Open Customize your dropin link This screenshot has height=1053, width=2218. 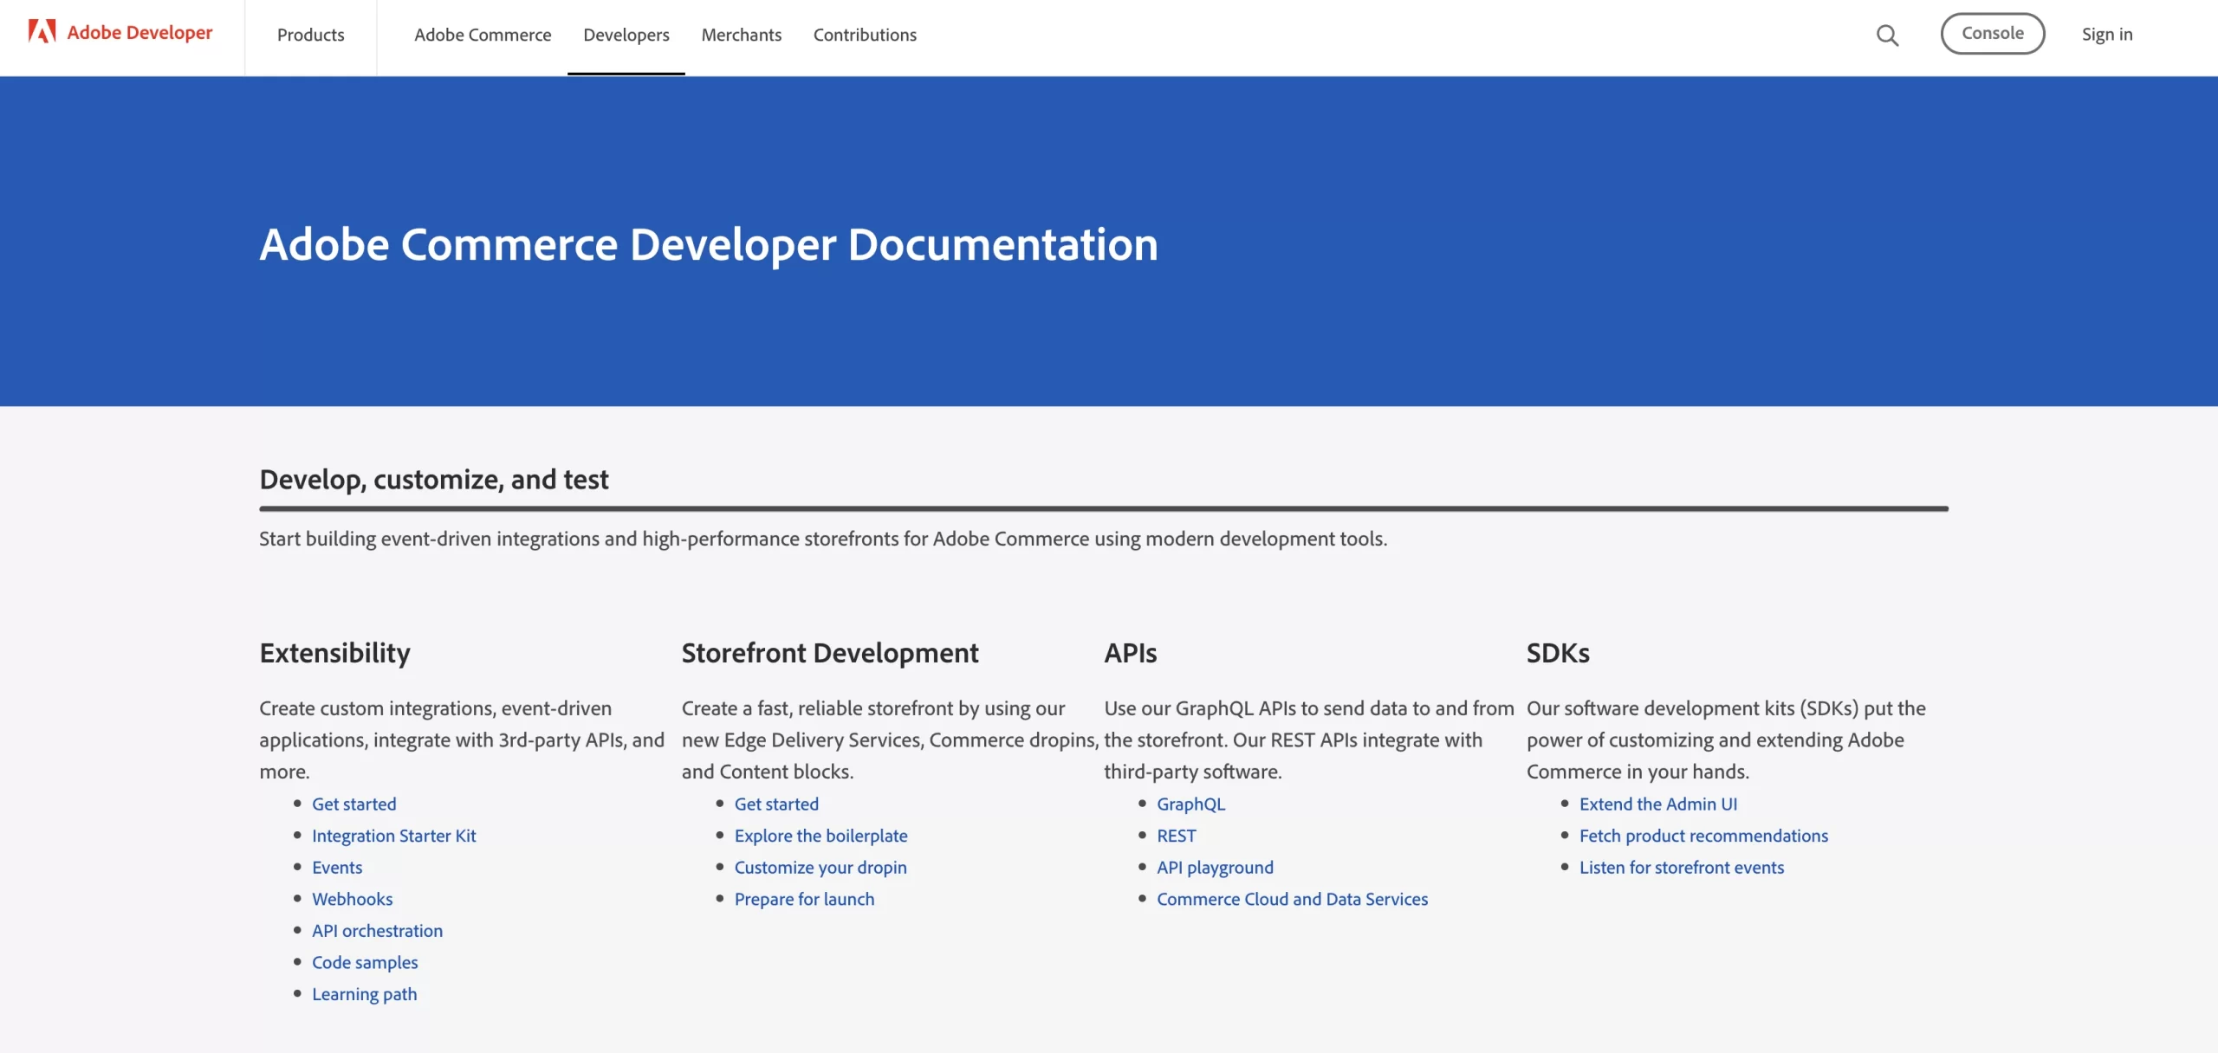(820, 867)
